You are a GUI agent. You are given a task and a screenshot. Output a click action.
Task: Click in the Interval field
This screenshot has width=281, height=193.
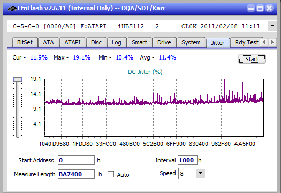coord(187,160)
